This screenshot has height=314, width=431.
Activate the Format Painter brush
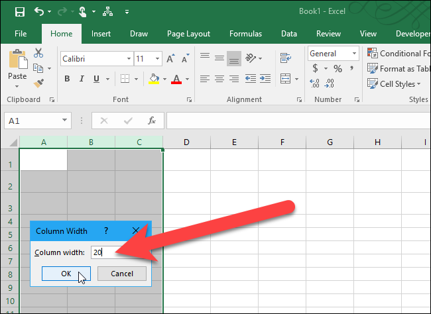(x=38, y=83)
